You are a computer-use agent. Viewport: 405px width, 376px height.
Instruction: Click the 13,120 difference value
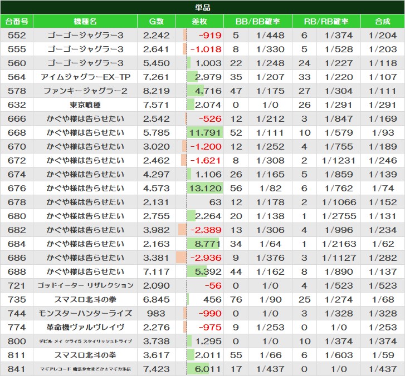205,189
